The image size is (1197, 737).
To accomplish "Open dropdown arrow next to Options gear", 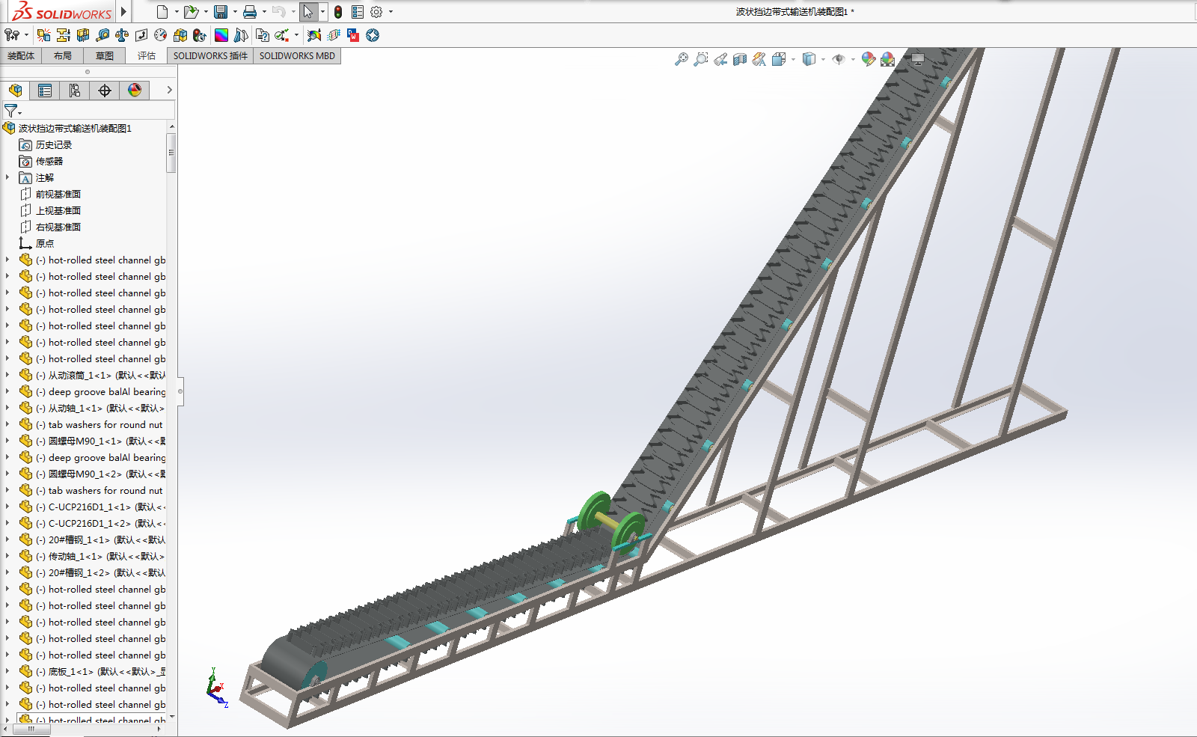I will click(x=391, y=12).
